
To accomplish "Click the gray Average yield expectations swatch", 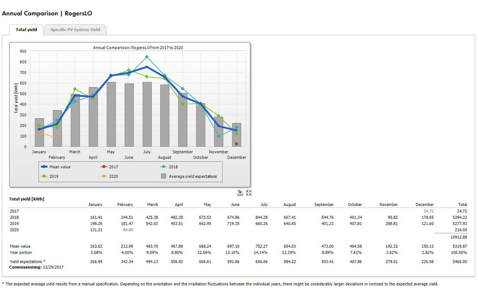I will 164,176.
